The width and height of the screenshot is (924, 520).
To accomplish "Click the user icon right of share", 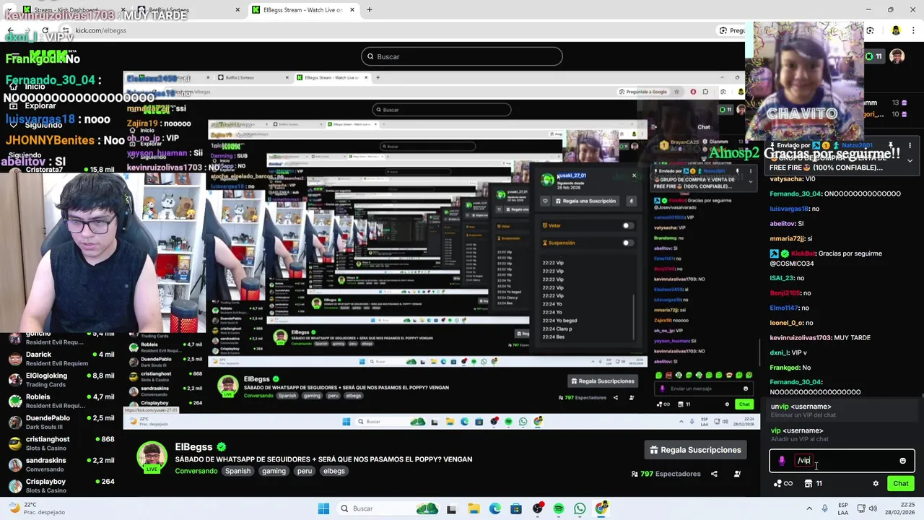I will pyautogui.click(x=737, y=474).
